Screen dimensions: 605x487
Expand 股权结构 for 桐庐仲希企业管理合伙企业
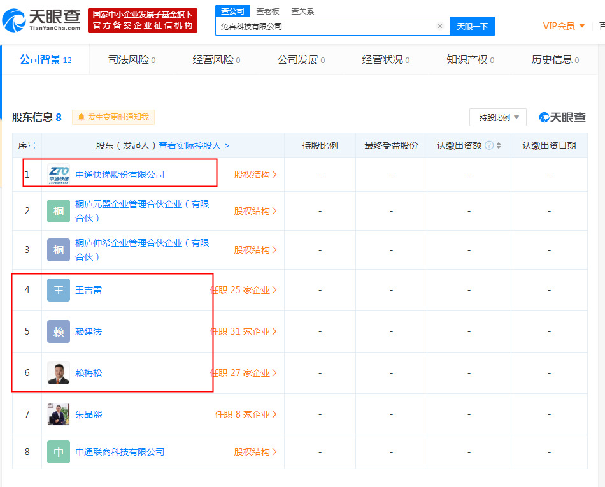coord(255,250)
